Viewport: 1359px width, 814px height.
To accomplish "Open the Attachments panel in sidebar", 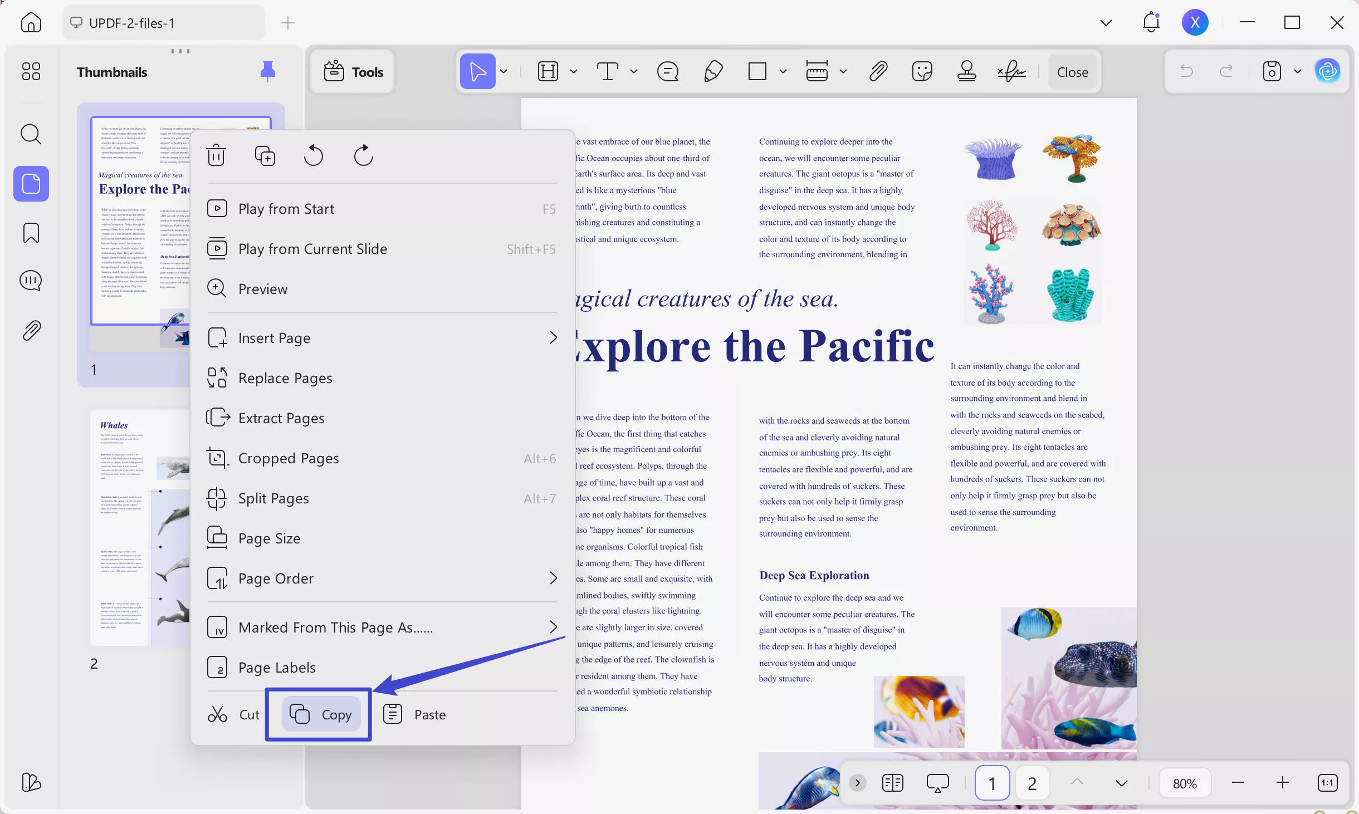I will 31,330.
